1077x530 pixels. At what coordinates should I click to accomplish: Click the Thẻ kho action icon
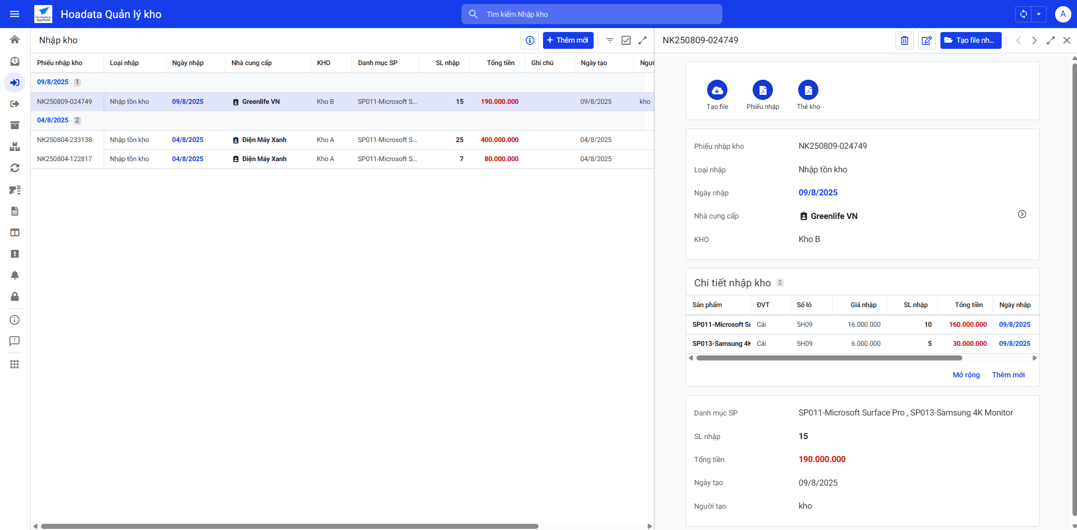click(808, 90)
